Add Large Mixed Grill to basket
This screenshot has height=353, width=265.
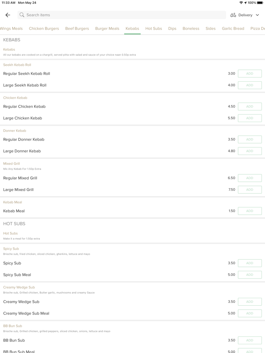pyautogui.click(x=249, y=190)
